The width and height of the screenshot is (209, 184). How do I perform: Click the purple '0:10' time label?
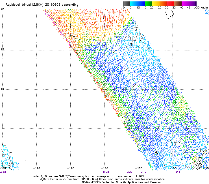coord(143,172)
